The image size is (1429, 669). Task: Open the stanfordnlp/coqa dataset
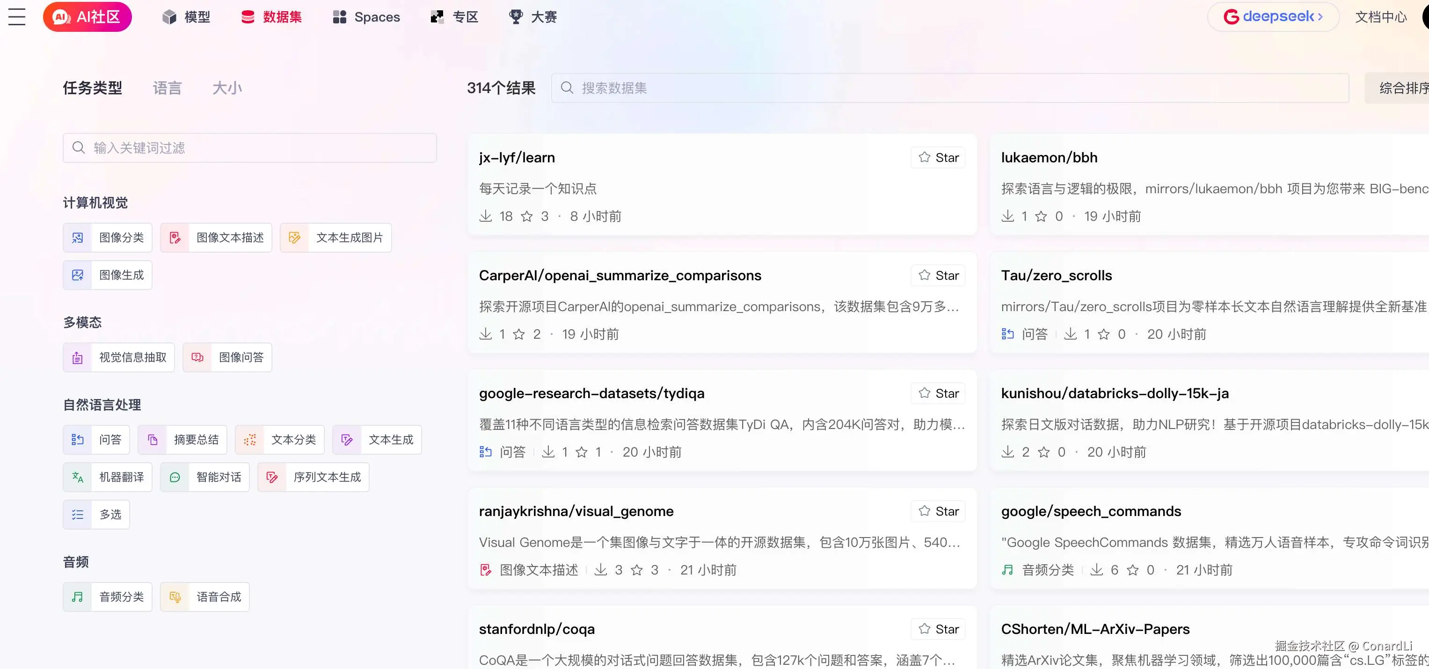coord(536,628)
